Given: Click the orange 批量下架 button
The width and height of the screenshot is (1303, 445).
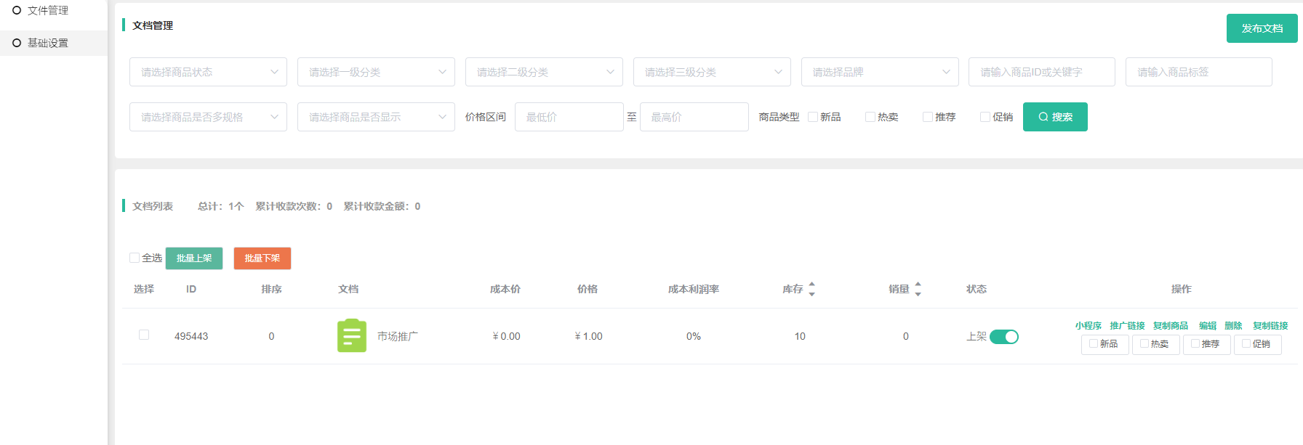Looking at the screenshot, I should pyautogui.click(x=262, y=258).
